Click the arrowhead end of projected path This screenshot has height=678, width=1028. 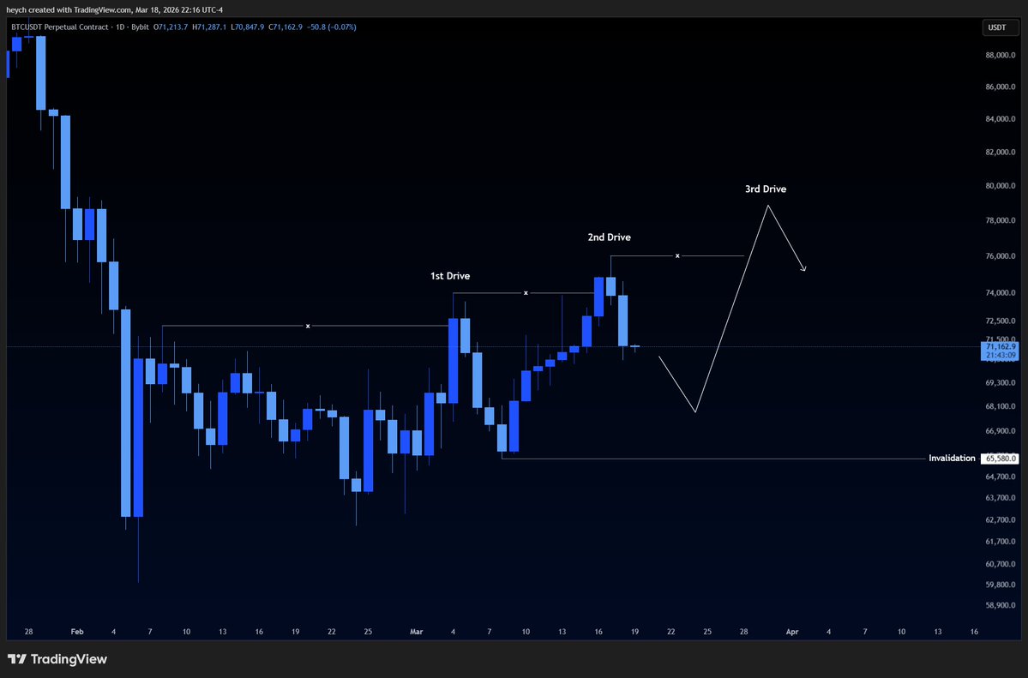(803, 268)
